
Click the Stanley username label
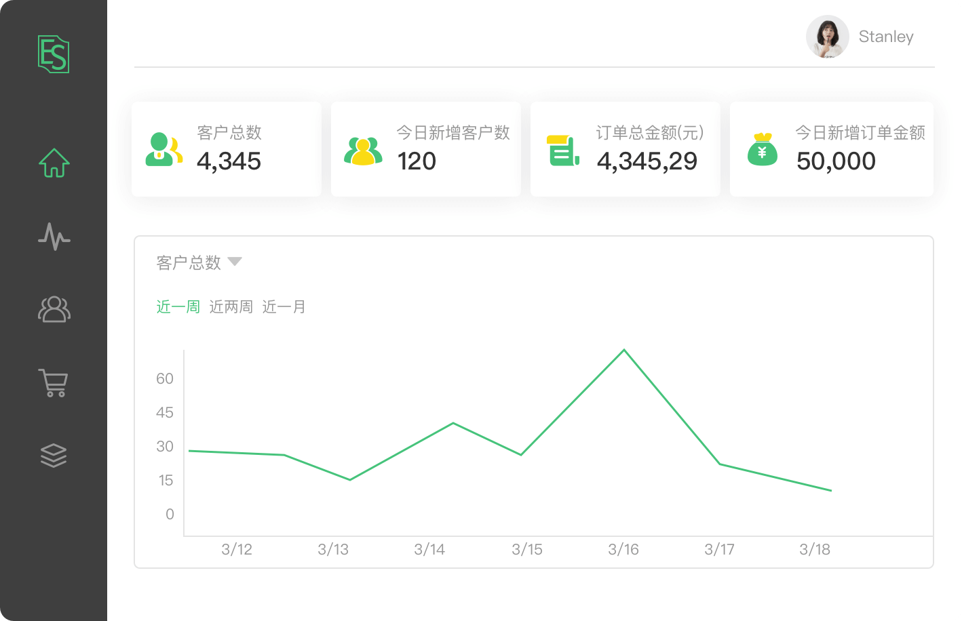[886, 37]
